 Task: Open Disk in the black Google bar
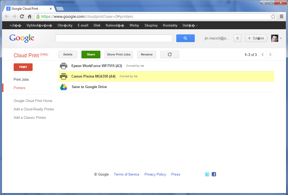[97, 25]
